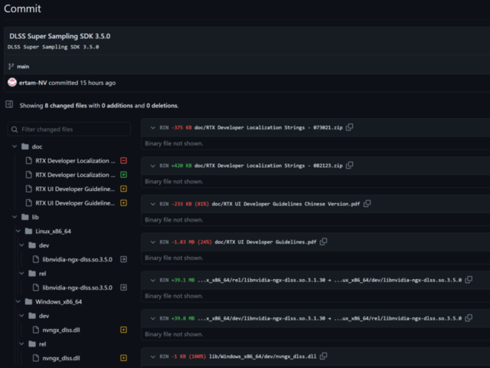
Task: Copy path of Guidelines Chinese Version.pdf
Action: (x=367, y=204)
